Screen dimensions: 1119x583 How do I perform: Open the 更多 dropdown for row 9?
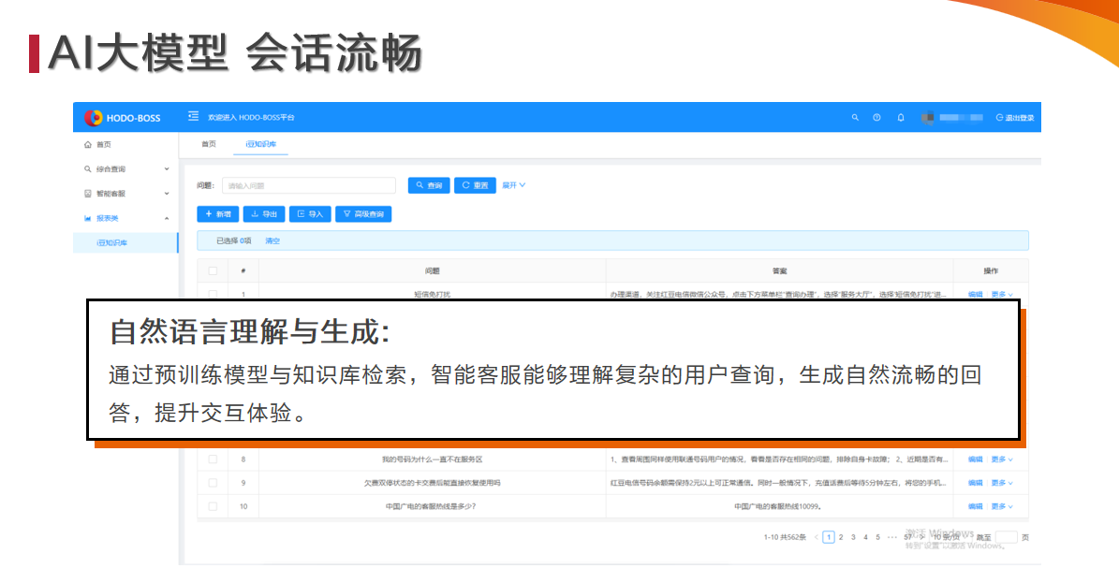coord(1002,483)
